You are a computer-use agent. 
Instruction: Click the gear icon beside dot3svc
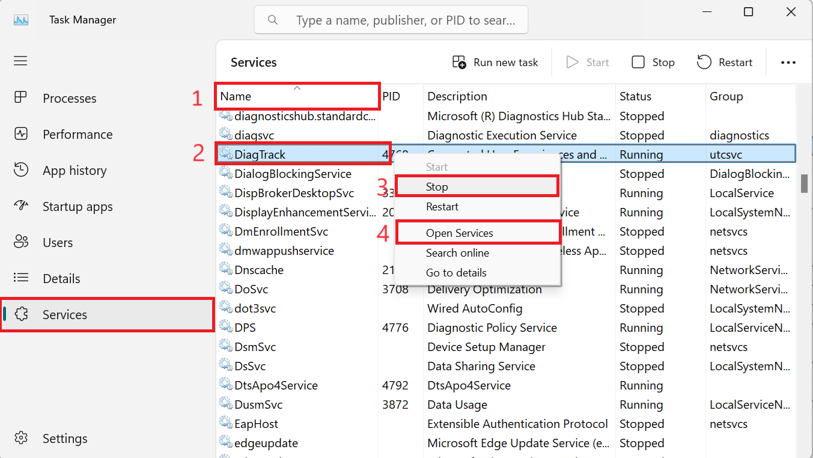(x=225, y=308)
